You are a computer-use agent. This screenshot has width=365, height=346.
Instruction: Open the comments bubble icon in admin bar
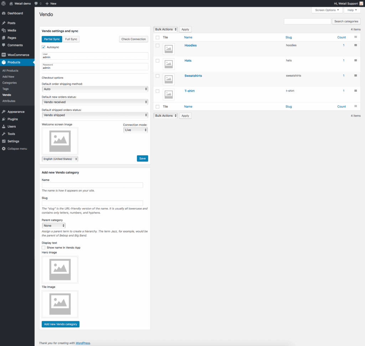(36, 3)
